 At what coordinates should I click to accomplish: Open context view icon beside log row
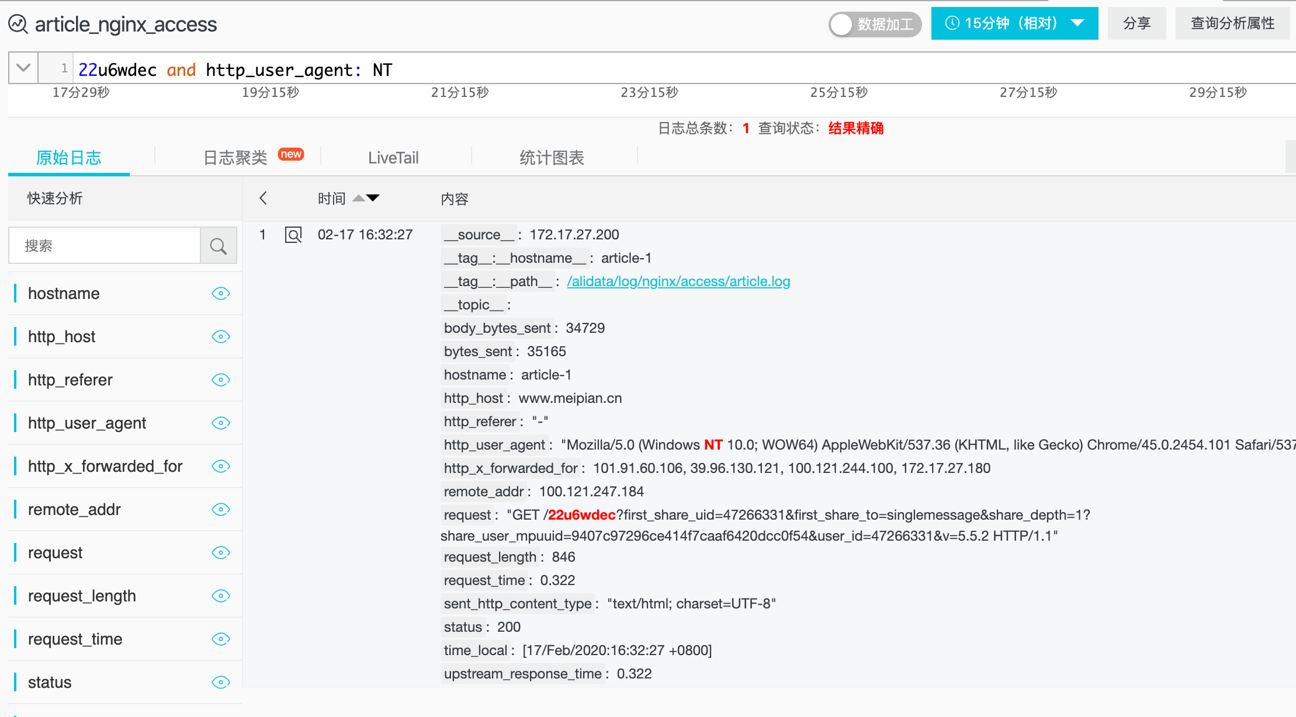pyautogui.click(x=293, y=235)
